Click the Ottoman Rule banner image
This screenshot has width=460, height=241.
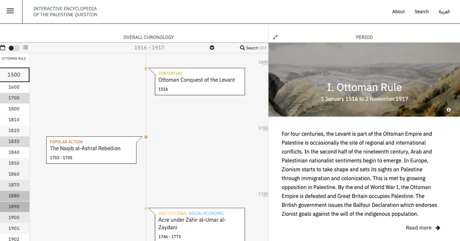click(364, 80)
